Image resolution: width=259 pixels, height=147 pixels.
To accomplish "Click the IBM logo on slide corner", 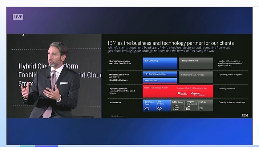I will (245, 115).
